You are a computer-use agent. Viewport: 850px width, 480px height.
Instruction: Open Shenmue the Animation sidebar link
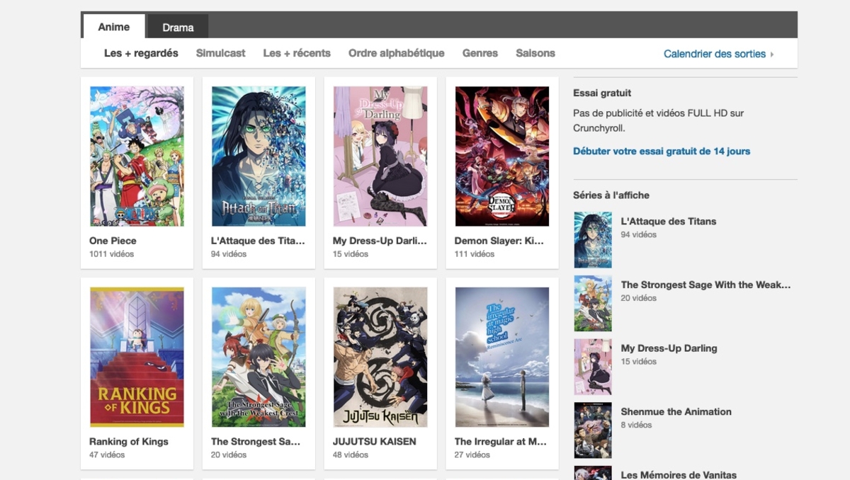point(675,411)
